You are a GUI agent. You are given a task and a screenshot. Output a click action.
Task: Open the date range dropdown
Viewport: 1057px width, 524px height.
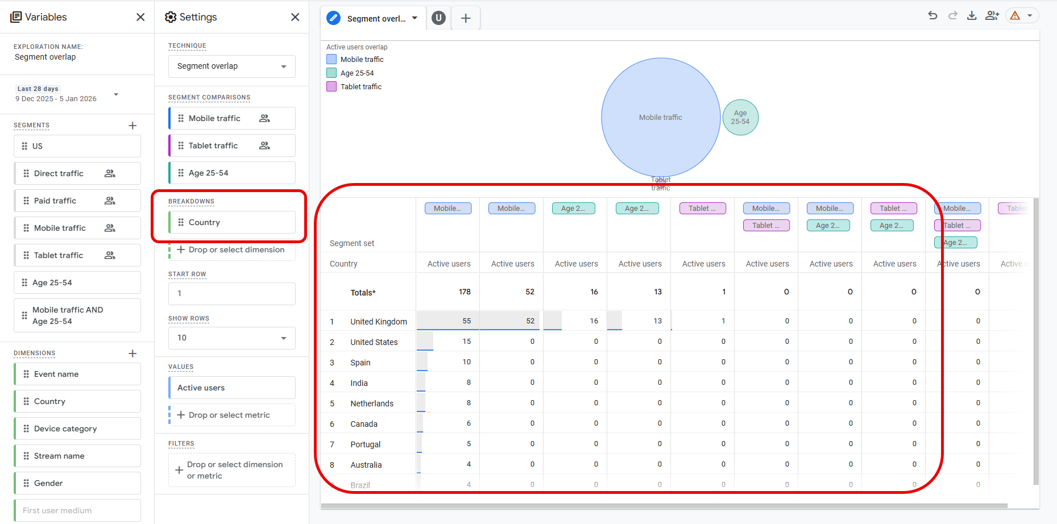[116, 94]
